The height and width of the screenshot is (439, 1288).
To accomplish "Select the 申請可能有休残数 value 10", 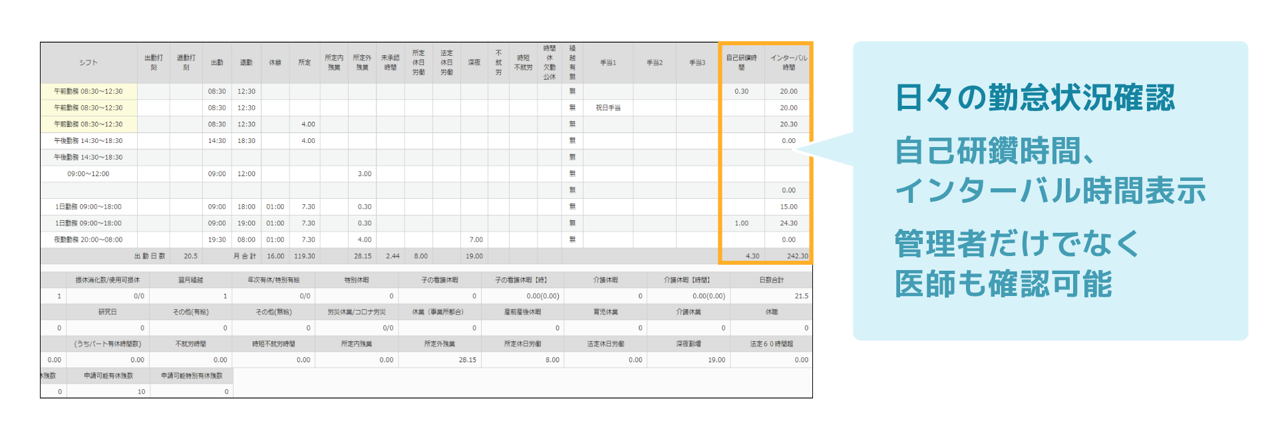I will [x=141, y=392].
